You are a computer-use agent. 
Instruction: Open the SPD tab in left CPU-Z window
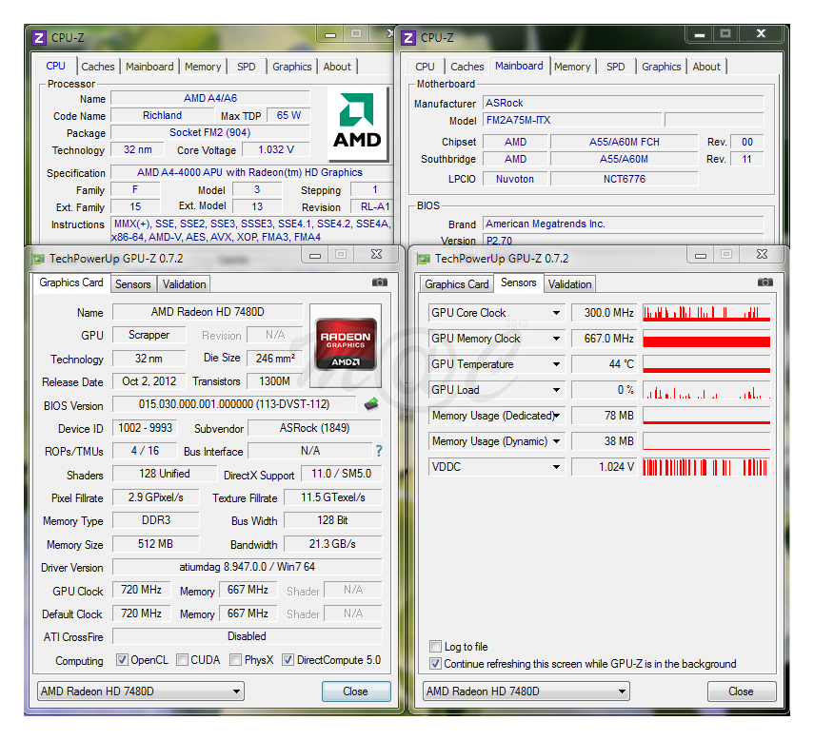(247, 67)
